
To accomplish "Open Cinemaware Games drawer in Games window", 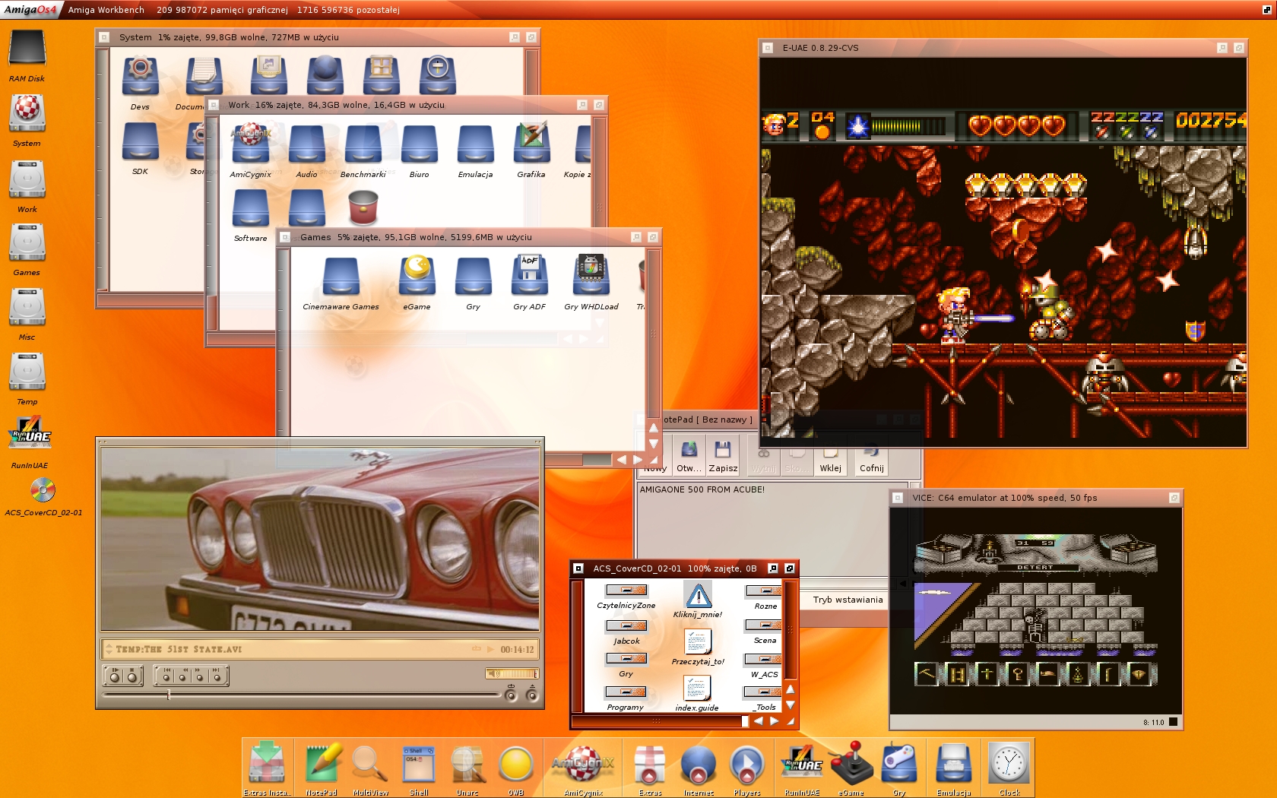I will tap(341, 276).
